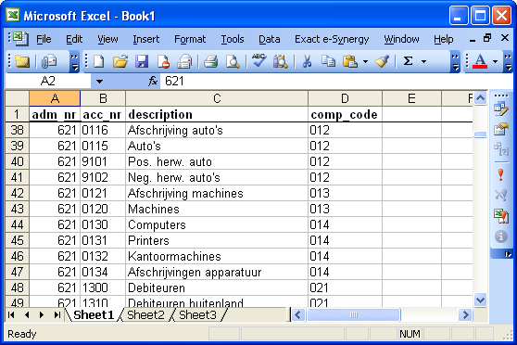The height and width of the screenshot is (345, 517).
Task: Click the horizontal scrollbar thumb
Action: 353,315
